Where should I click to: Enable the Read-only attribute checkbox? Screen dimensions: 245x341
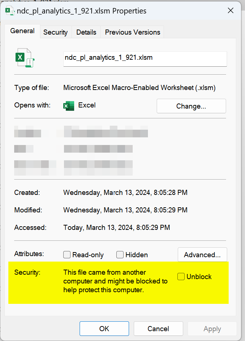tap(67, 255)
